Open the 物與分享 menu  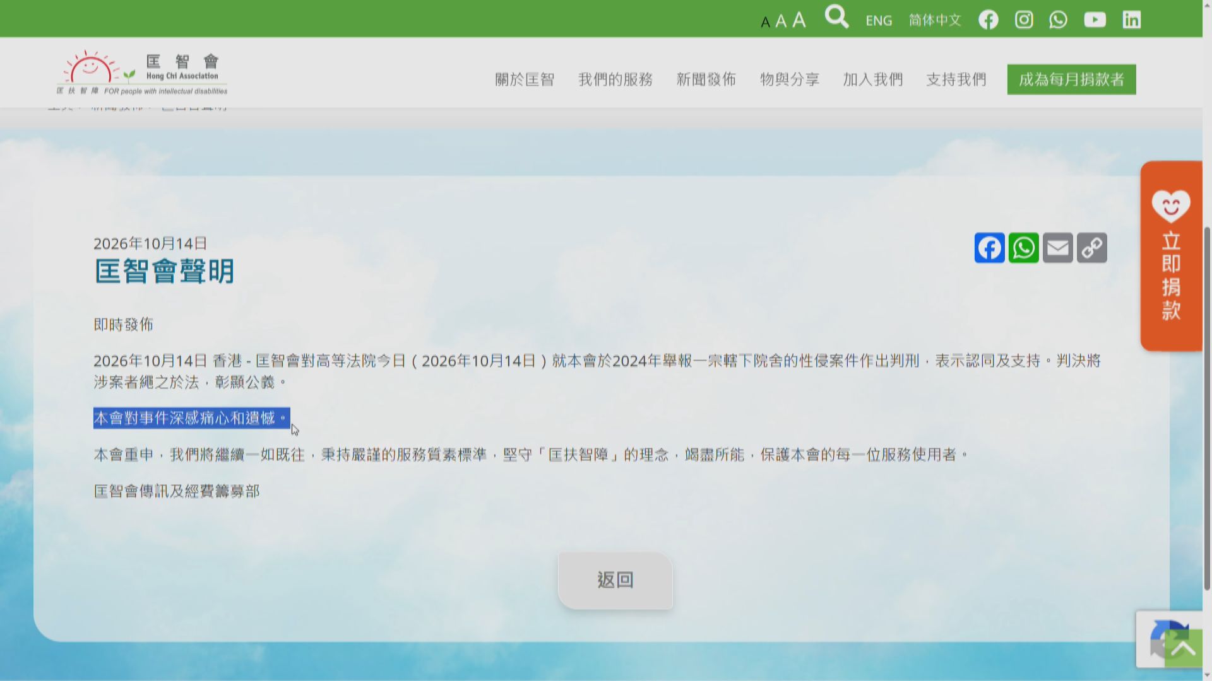pyautogui.click(x=790, y=79)
